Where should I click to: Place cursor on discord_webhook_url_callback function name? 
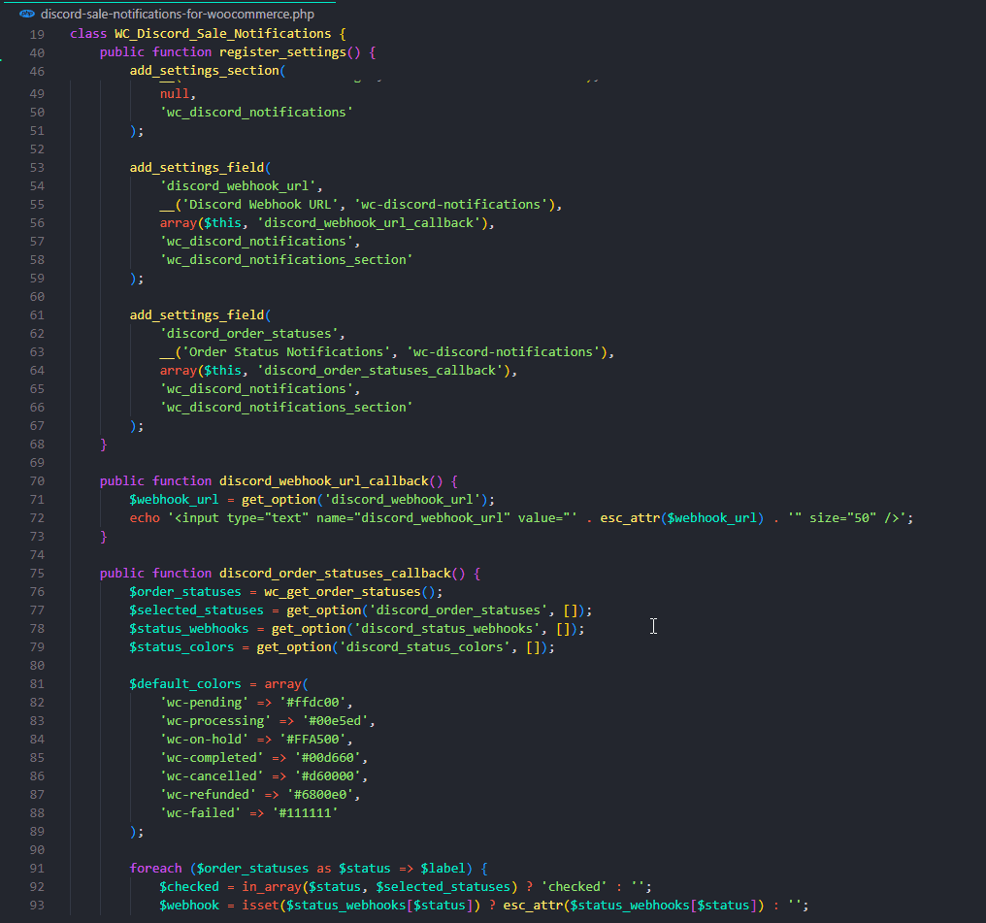tap(323, 481)
